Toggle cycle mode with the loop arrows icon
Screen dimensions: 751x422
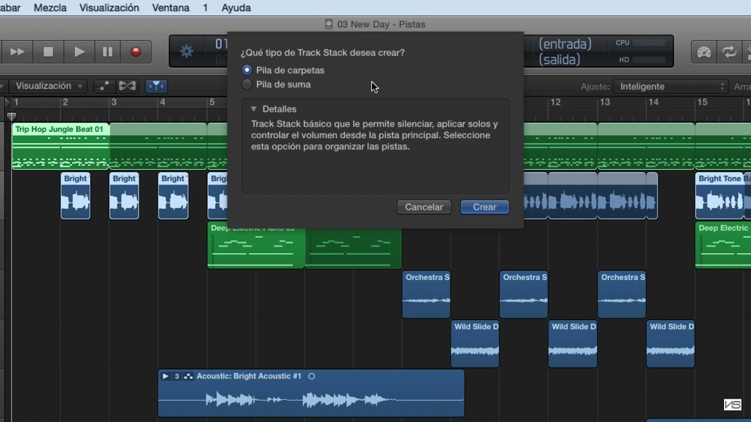click(729, 52)
